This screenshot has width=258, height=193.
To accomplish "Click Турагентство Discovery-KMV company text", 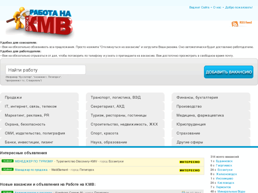I will [x=77, y=161].
